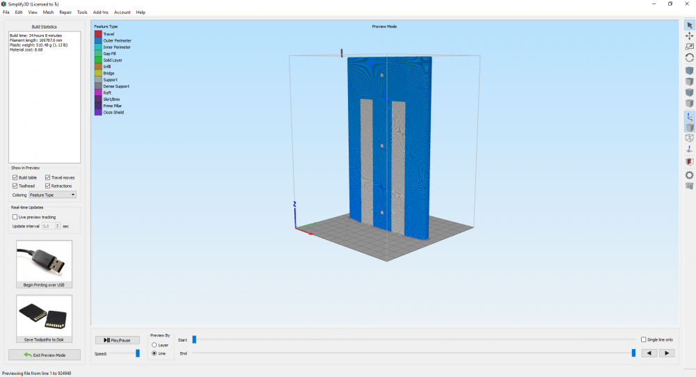Open the Repair menu
Image resolution: width=696 pixels, height=377 pixels.
point(65,13)
